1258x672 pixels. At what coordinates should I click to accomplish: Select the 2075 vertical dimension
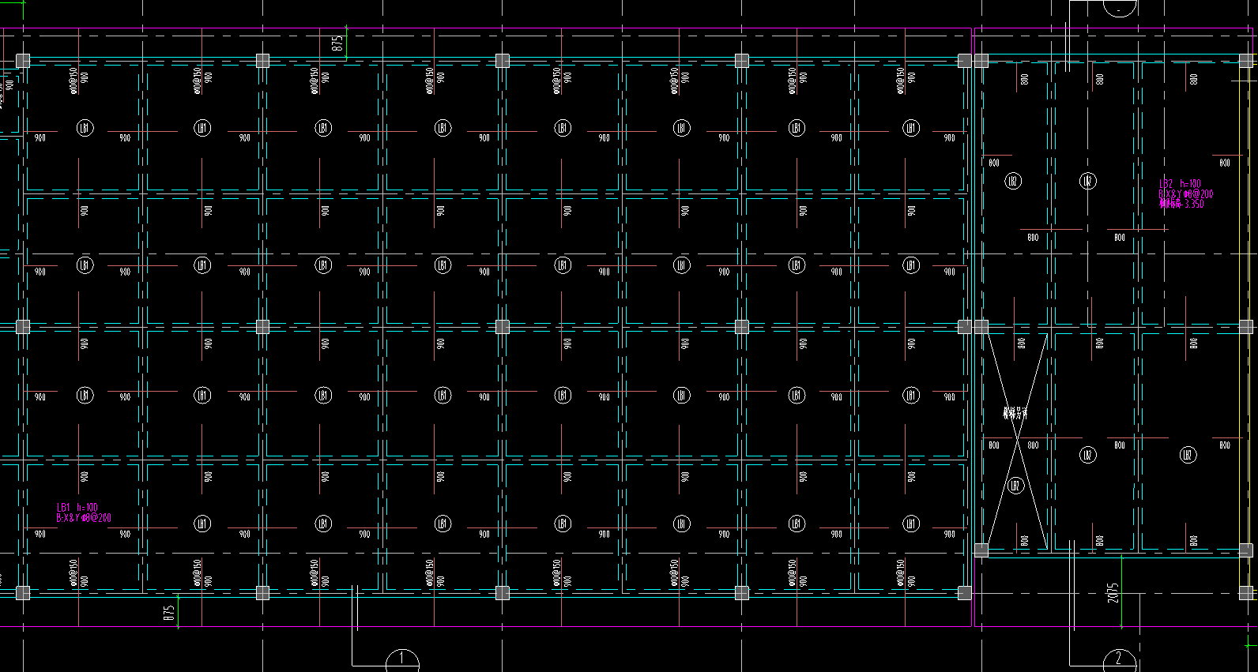[1113, 593]
